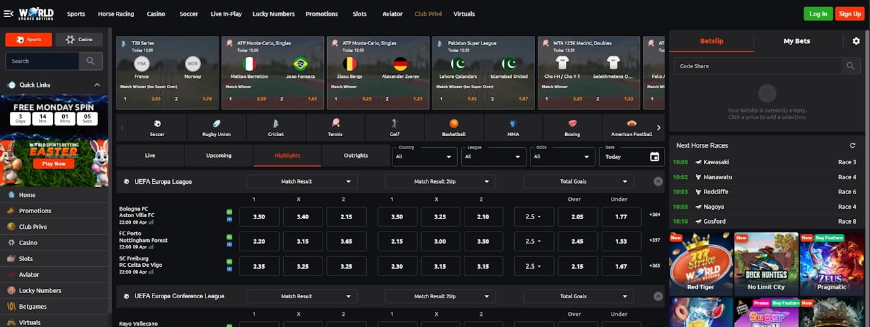Select 3.50 home odds for Bologna FC

tap(259, 216)
